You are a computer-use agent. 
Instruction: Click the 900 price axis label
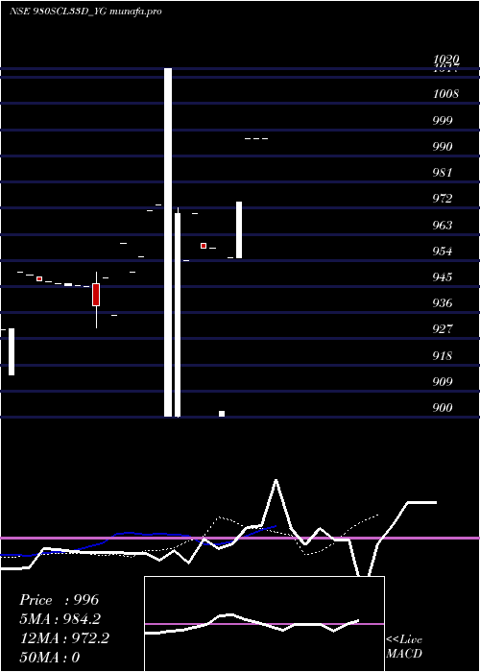443,408
